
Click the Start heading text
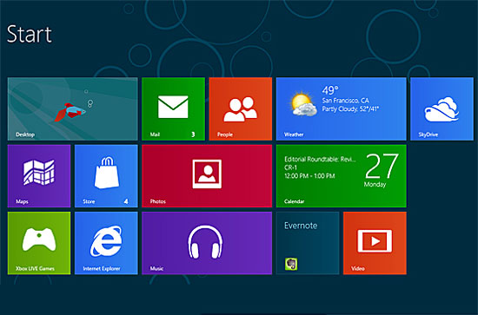(30, 34)
